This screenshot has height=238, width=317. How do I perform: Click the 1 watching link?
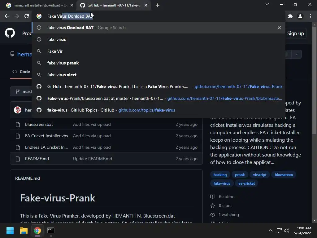(x=225, y=214)
